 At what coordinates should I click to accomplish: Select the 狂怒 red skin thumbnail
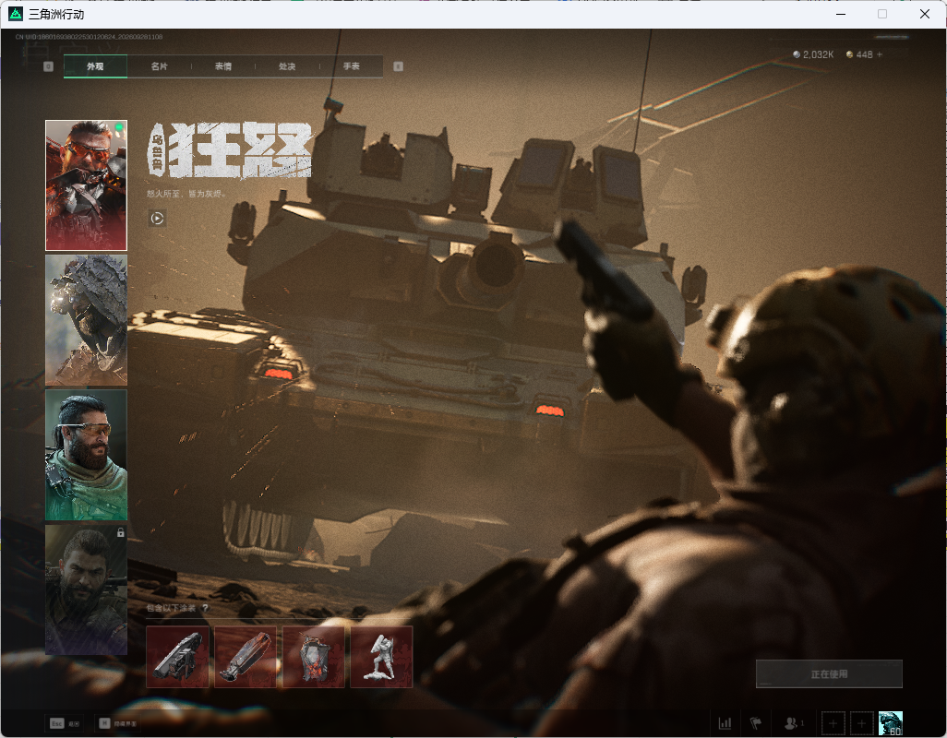[x=87, y=185]
